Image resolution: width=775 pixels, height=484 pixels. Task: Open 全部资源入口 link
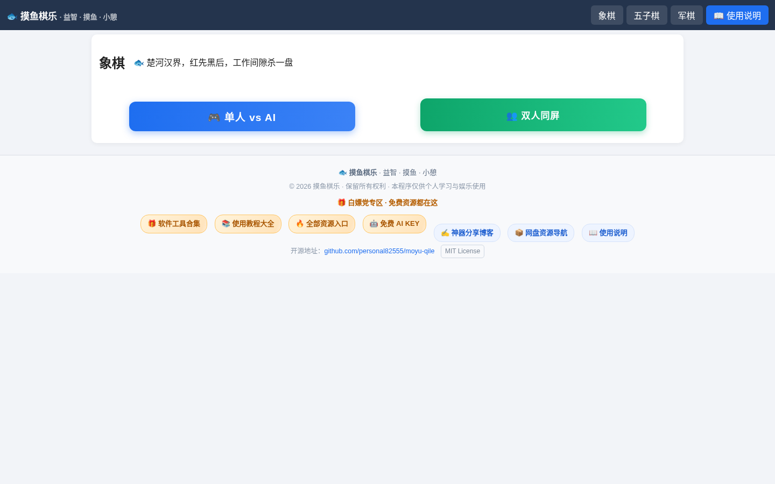pos(322,224)
